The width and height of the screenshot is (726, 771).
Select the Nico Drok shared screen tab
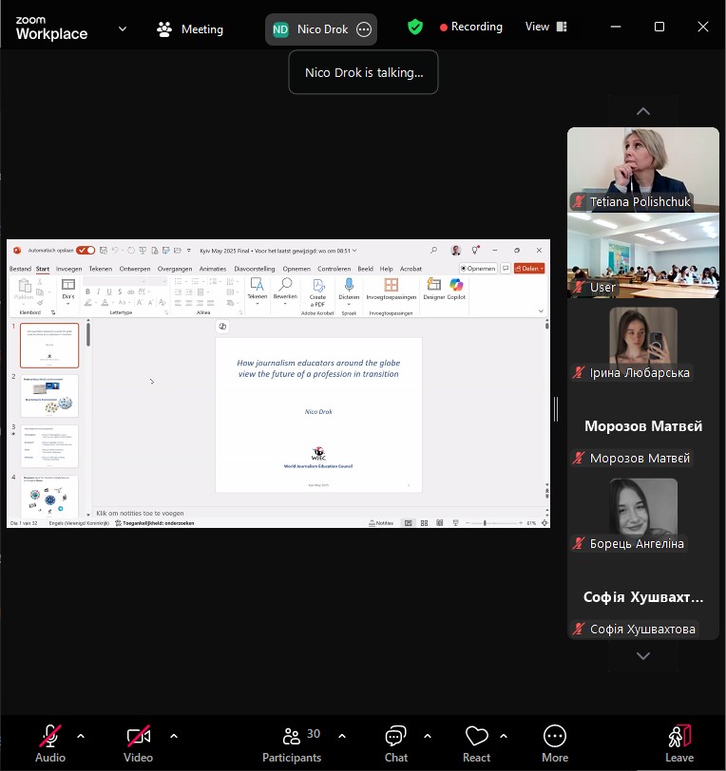coord(311,29)
